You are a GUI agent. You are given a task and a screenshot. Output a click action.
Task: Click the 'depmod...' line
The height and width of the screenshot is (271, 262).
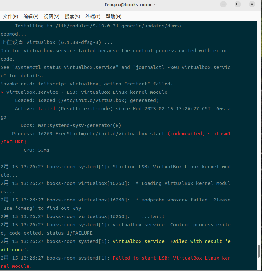tap(13, 34)
